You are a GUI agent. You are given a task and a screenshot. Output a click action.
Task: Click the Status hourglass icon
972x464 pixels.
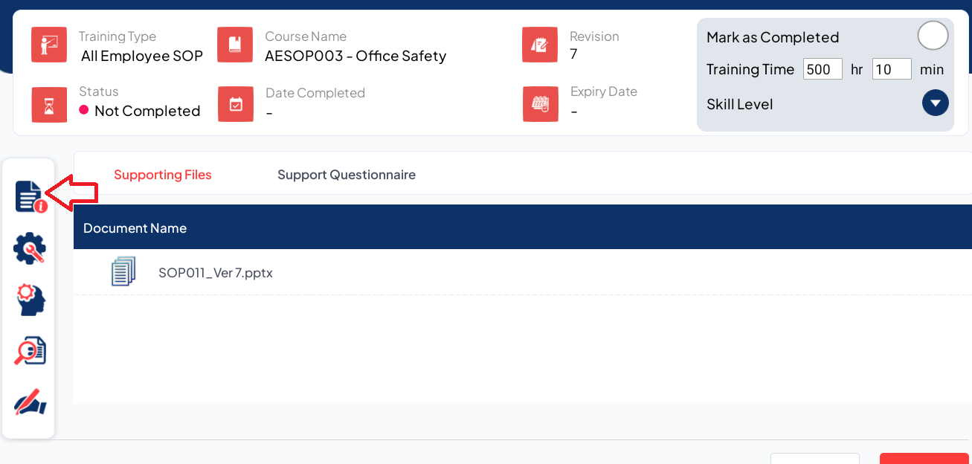pyautogui.click(x=49, y=104)
